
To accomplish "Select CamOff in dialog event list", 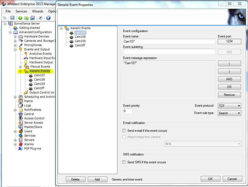I will click(80, 45).
